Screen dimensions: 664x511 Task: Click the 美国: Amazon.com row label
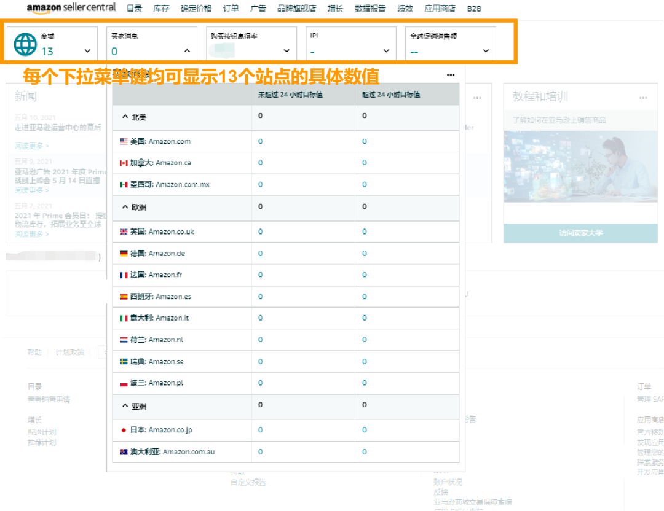160,141
